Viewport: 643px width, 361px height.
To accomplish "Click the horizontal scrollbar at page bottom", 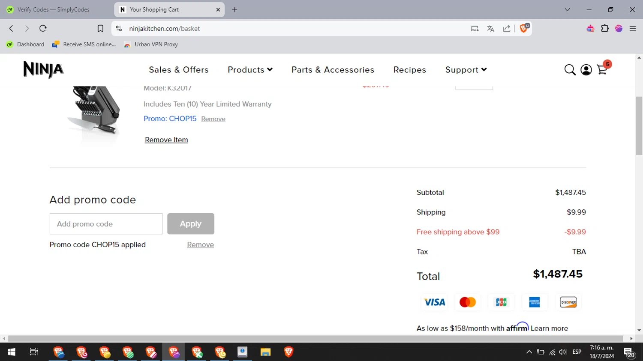I will (x=315, y=338).
